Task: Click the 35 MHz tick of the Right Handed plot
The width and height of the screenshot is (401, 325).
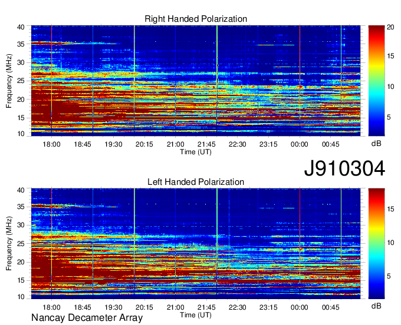Action: point(21,44)
